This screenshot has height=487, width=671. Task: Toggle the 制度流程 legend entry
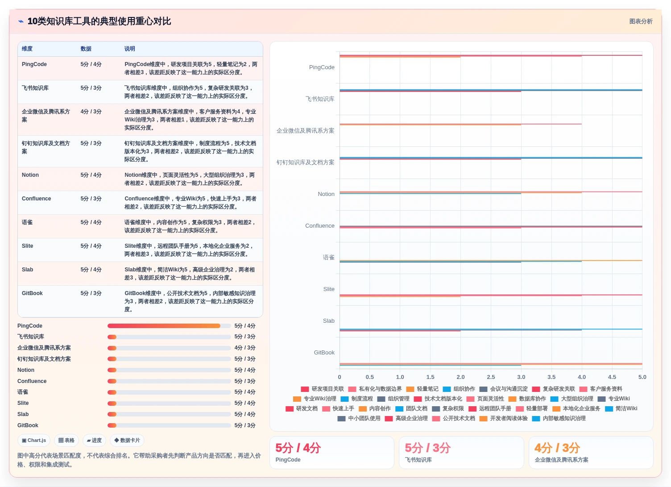pos(356,399)
